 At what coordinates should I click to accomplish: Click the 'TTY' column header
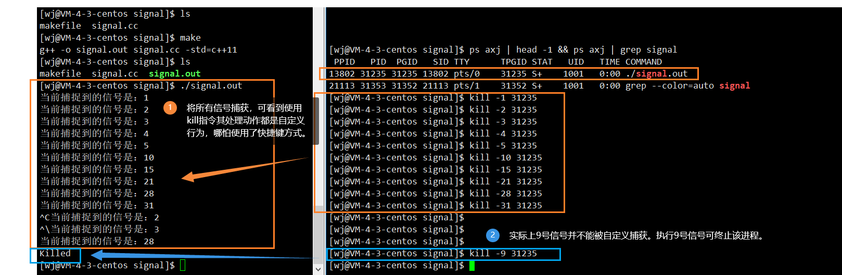click(x=462, y=61)
